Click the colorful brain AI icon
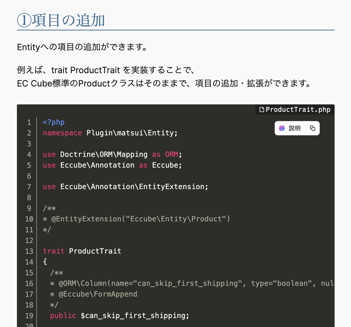351x327 pixels. pos(282,128)
